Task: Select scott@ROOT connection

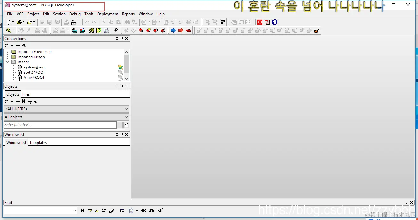Action: pos(34,72)
